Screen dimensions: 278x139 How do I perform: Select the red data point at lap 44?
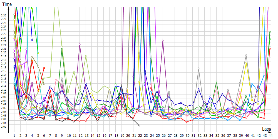click(x=270, y=49)
